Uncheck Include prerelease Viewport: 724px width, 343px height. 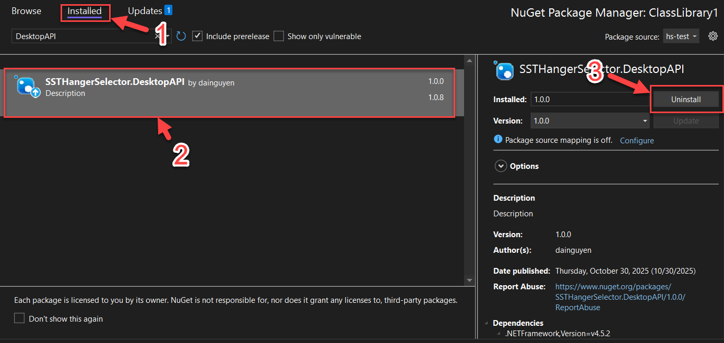197,36
